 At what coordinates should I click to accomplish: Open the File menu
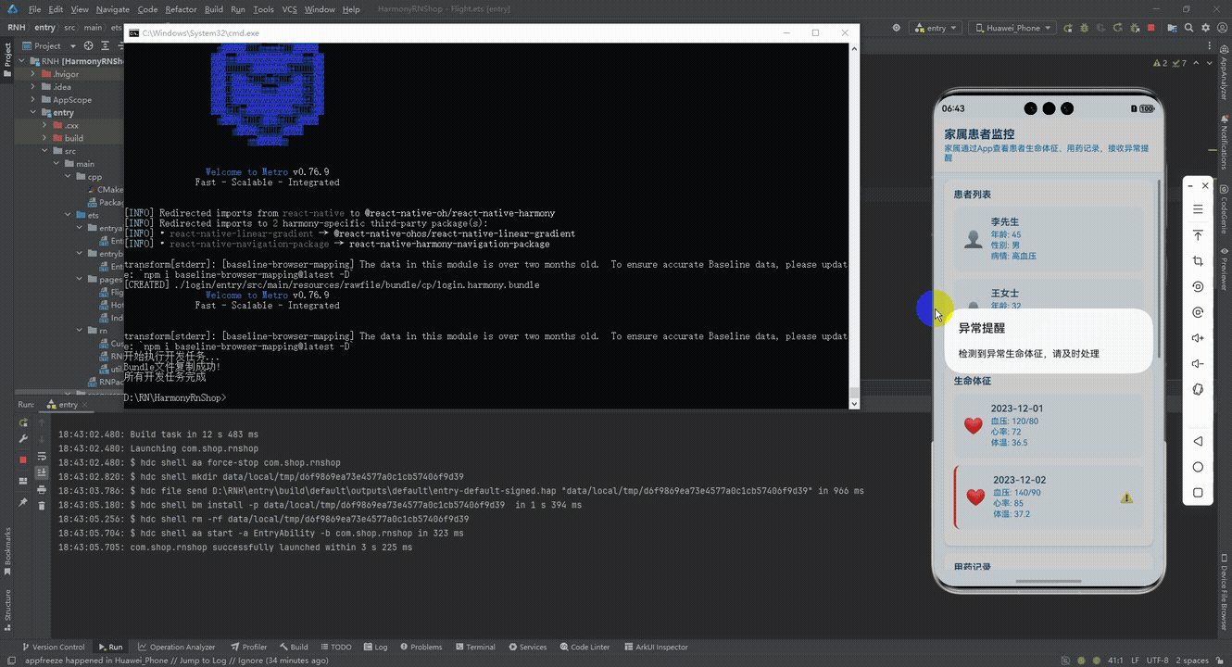pos(35,9)
